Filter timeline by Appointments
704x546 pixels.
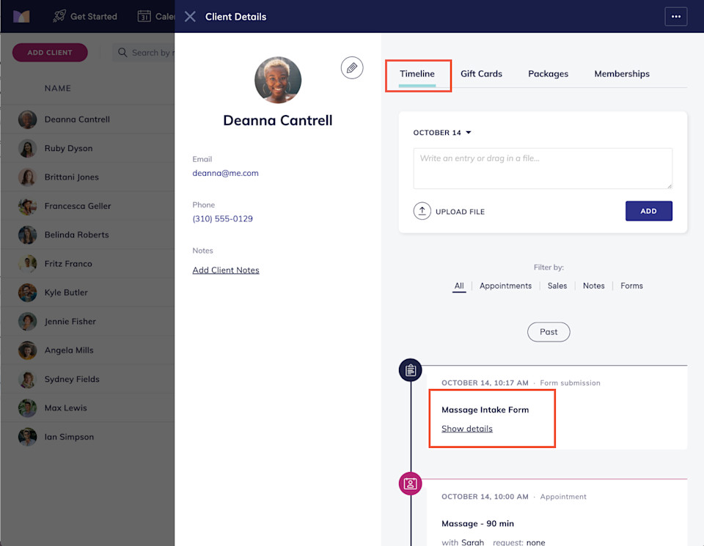click(505, 286)
